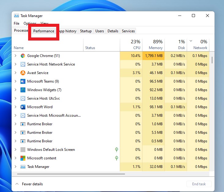
Task: Click the green leaf icon for Microsoft content
Action: [116, 158]
